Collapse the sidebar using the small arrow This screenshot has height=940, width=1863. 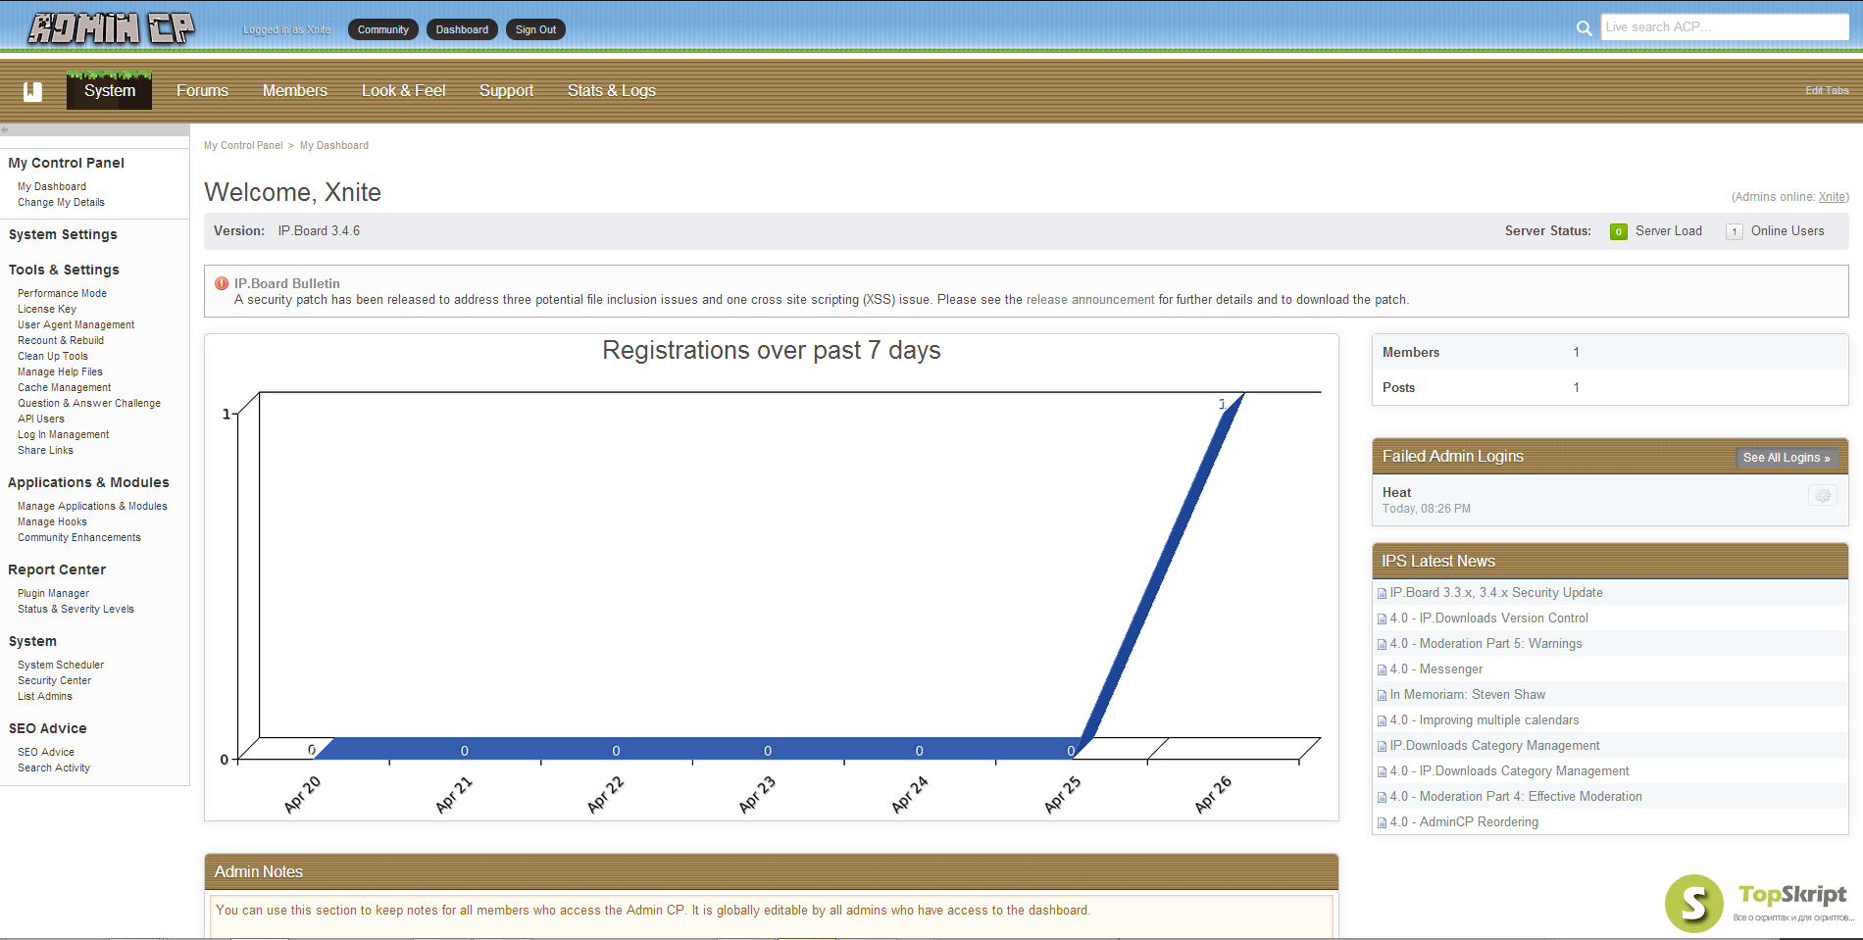5,129
